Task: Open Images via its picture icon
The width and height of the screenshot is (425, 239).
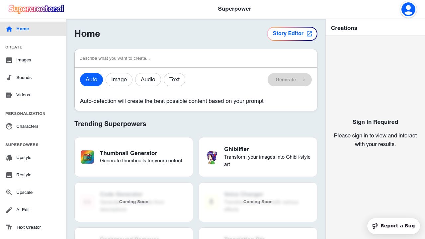Action: click(9, 60)
